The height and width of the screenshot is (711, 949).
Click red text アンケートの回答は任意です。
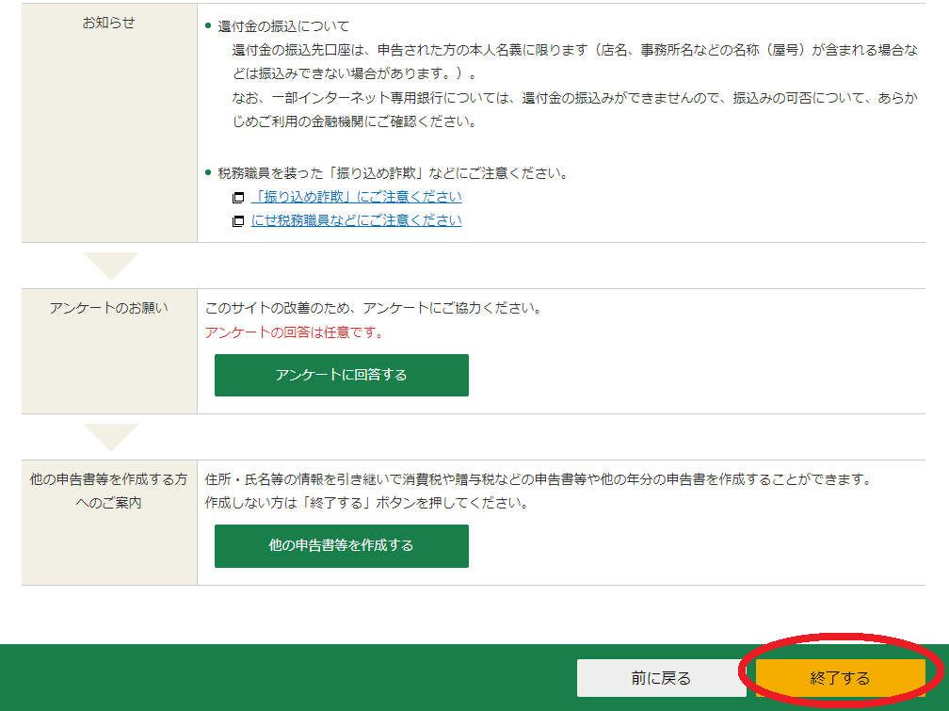[295, 332]
